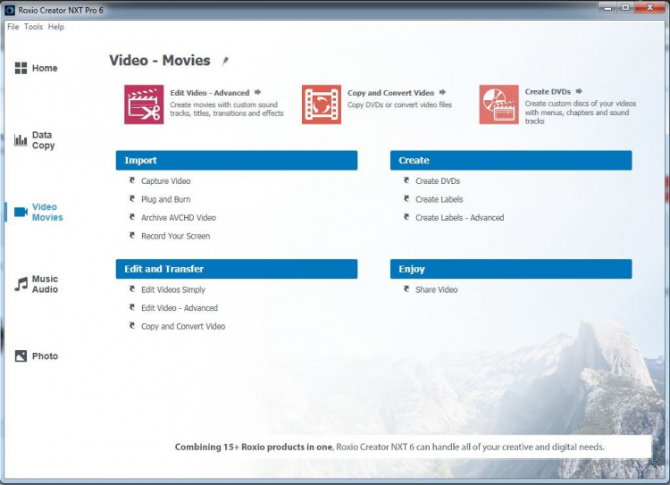Click the Enjoy section header
Viewport: 670px width, 485px height.
511,269
